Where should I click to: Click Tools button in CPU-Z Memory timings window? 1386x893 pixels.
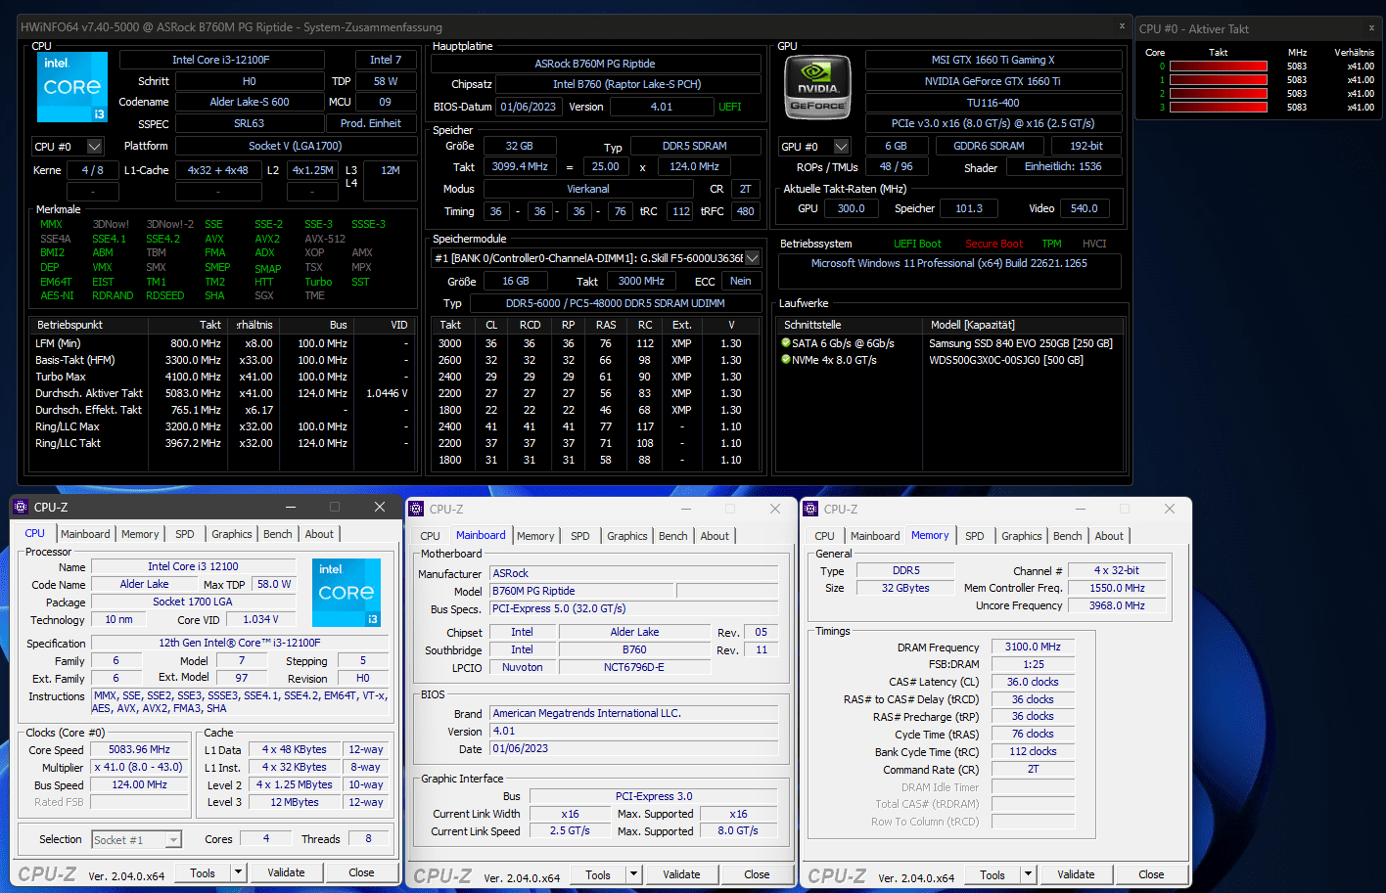click(x=993, y=874)
